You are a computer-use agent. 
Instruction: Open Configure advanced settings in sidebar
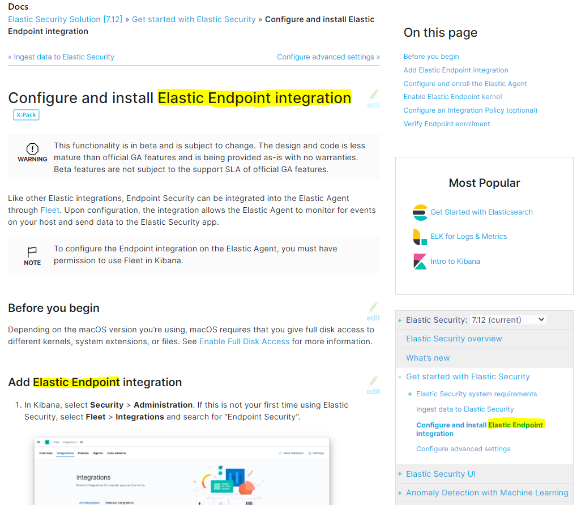(463, 449)
